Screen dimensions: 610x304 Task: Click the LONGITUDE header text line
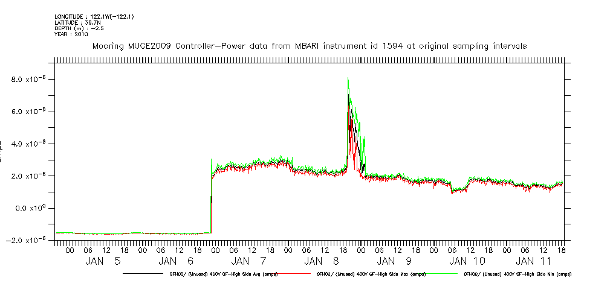click(x=94, y=17)
